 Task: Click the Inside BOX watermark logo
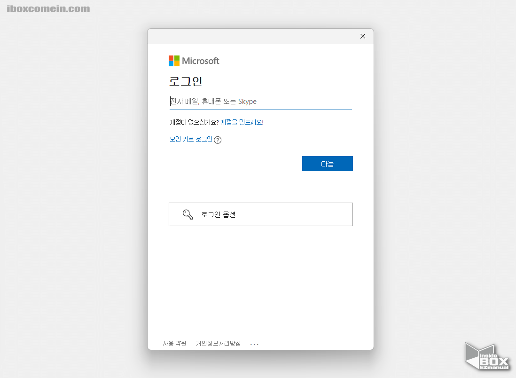(487, 357)
